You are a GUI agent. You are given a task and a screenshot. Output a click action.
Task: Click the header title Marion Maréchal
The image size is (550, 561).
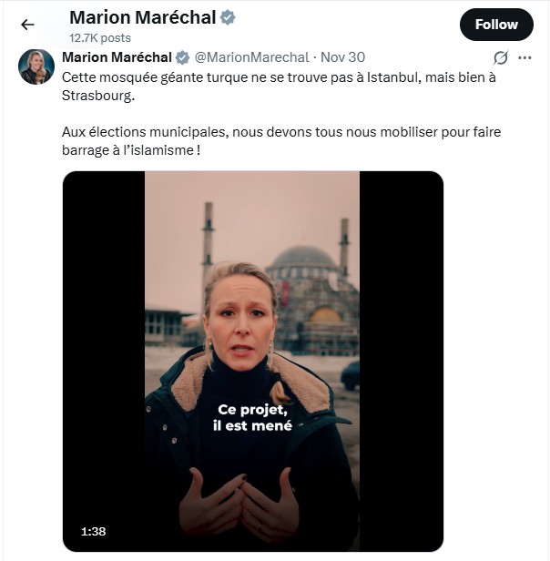point(142,17)
